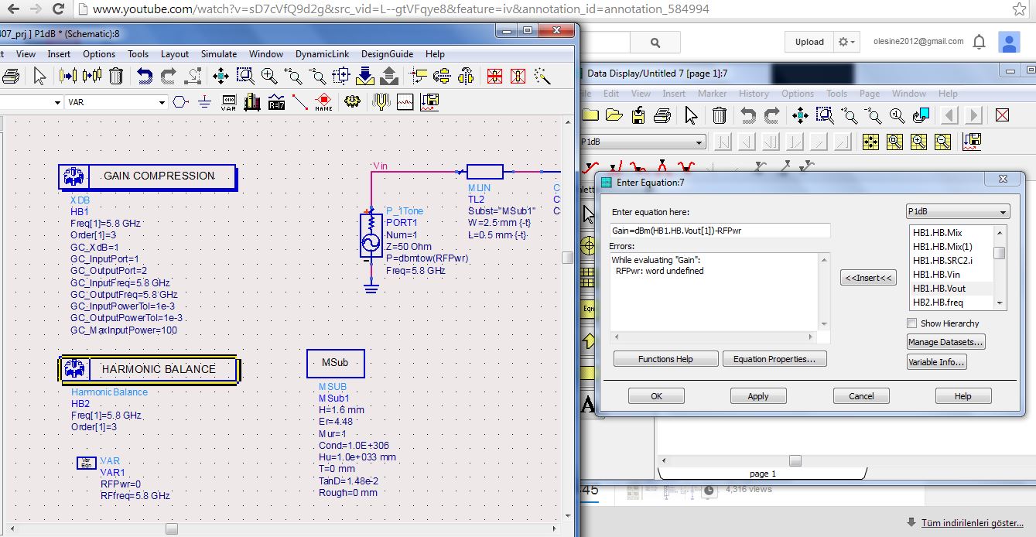Open the Page menu in Data Display
Screen dimensions: 1036x537
(870, 94)
